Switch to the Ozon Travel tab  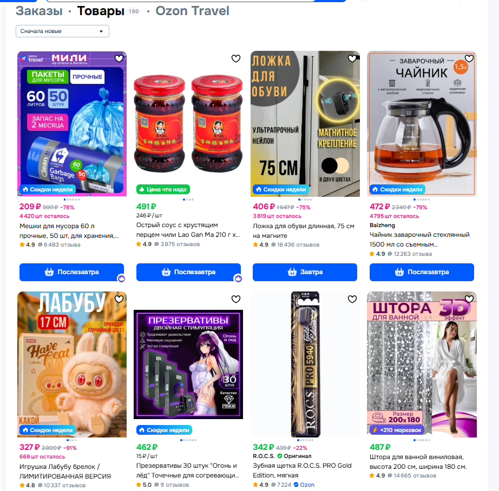coord(192,11)
